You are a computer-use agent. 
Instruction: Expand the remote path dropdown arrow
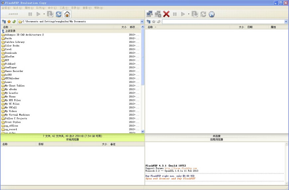[x=286, y=22]
